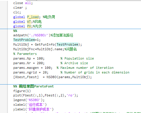The image size is (141, 113).
Task: Click TestProblem=1 assignment variable
Action: coord(24,40)
